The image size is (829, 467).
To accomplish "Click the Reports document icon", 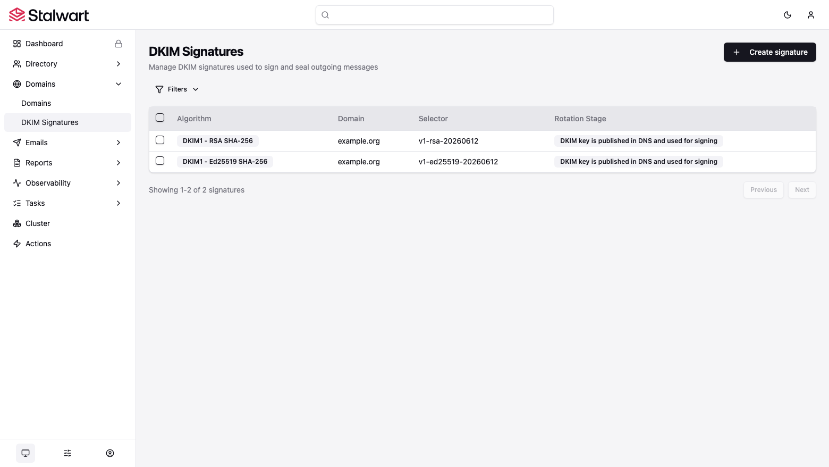I will [x=17, y=163].
